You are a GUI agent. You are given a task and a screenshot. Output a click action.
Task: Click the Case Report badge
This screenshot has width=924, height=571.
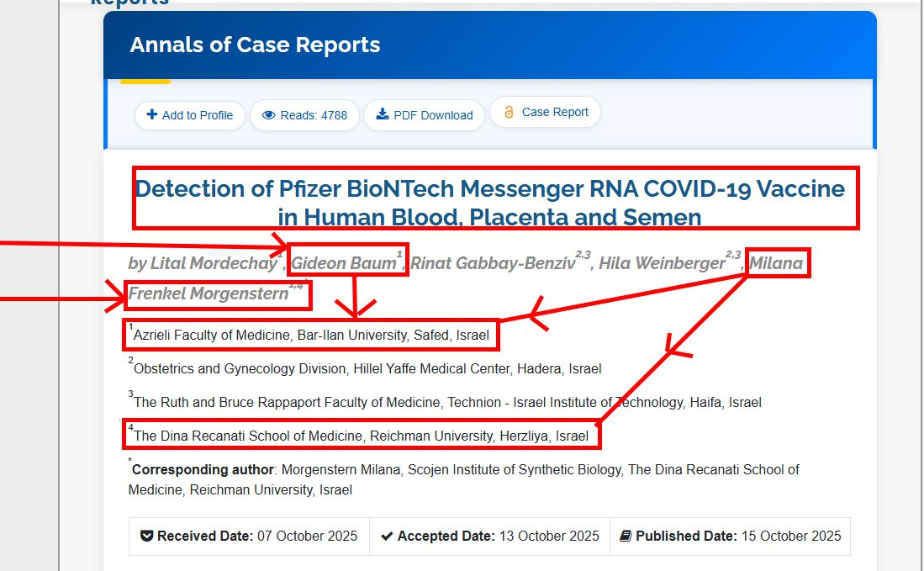pyautogui.click(x=545, y=112)
